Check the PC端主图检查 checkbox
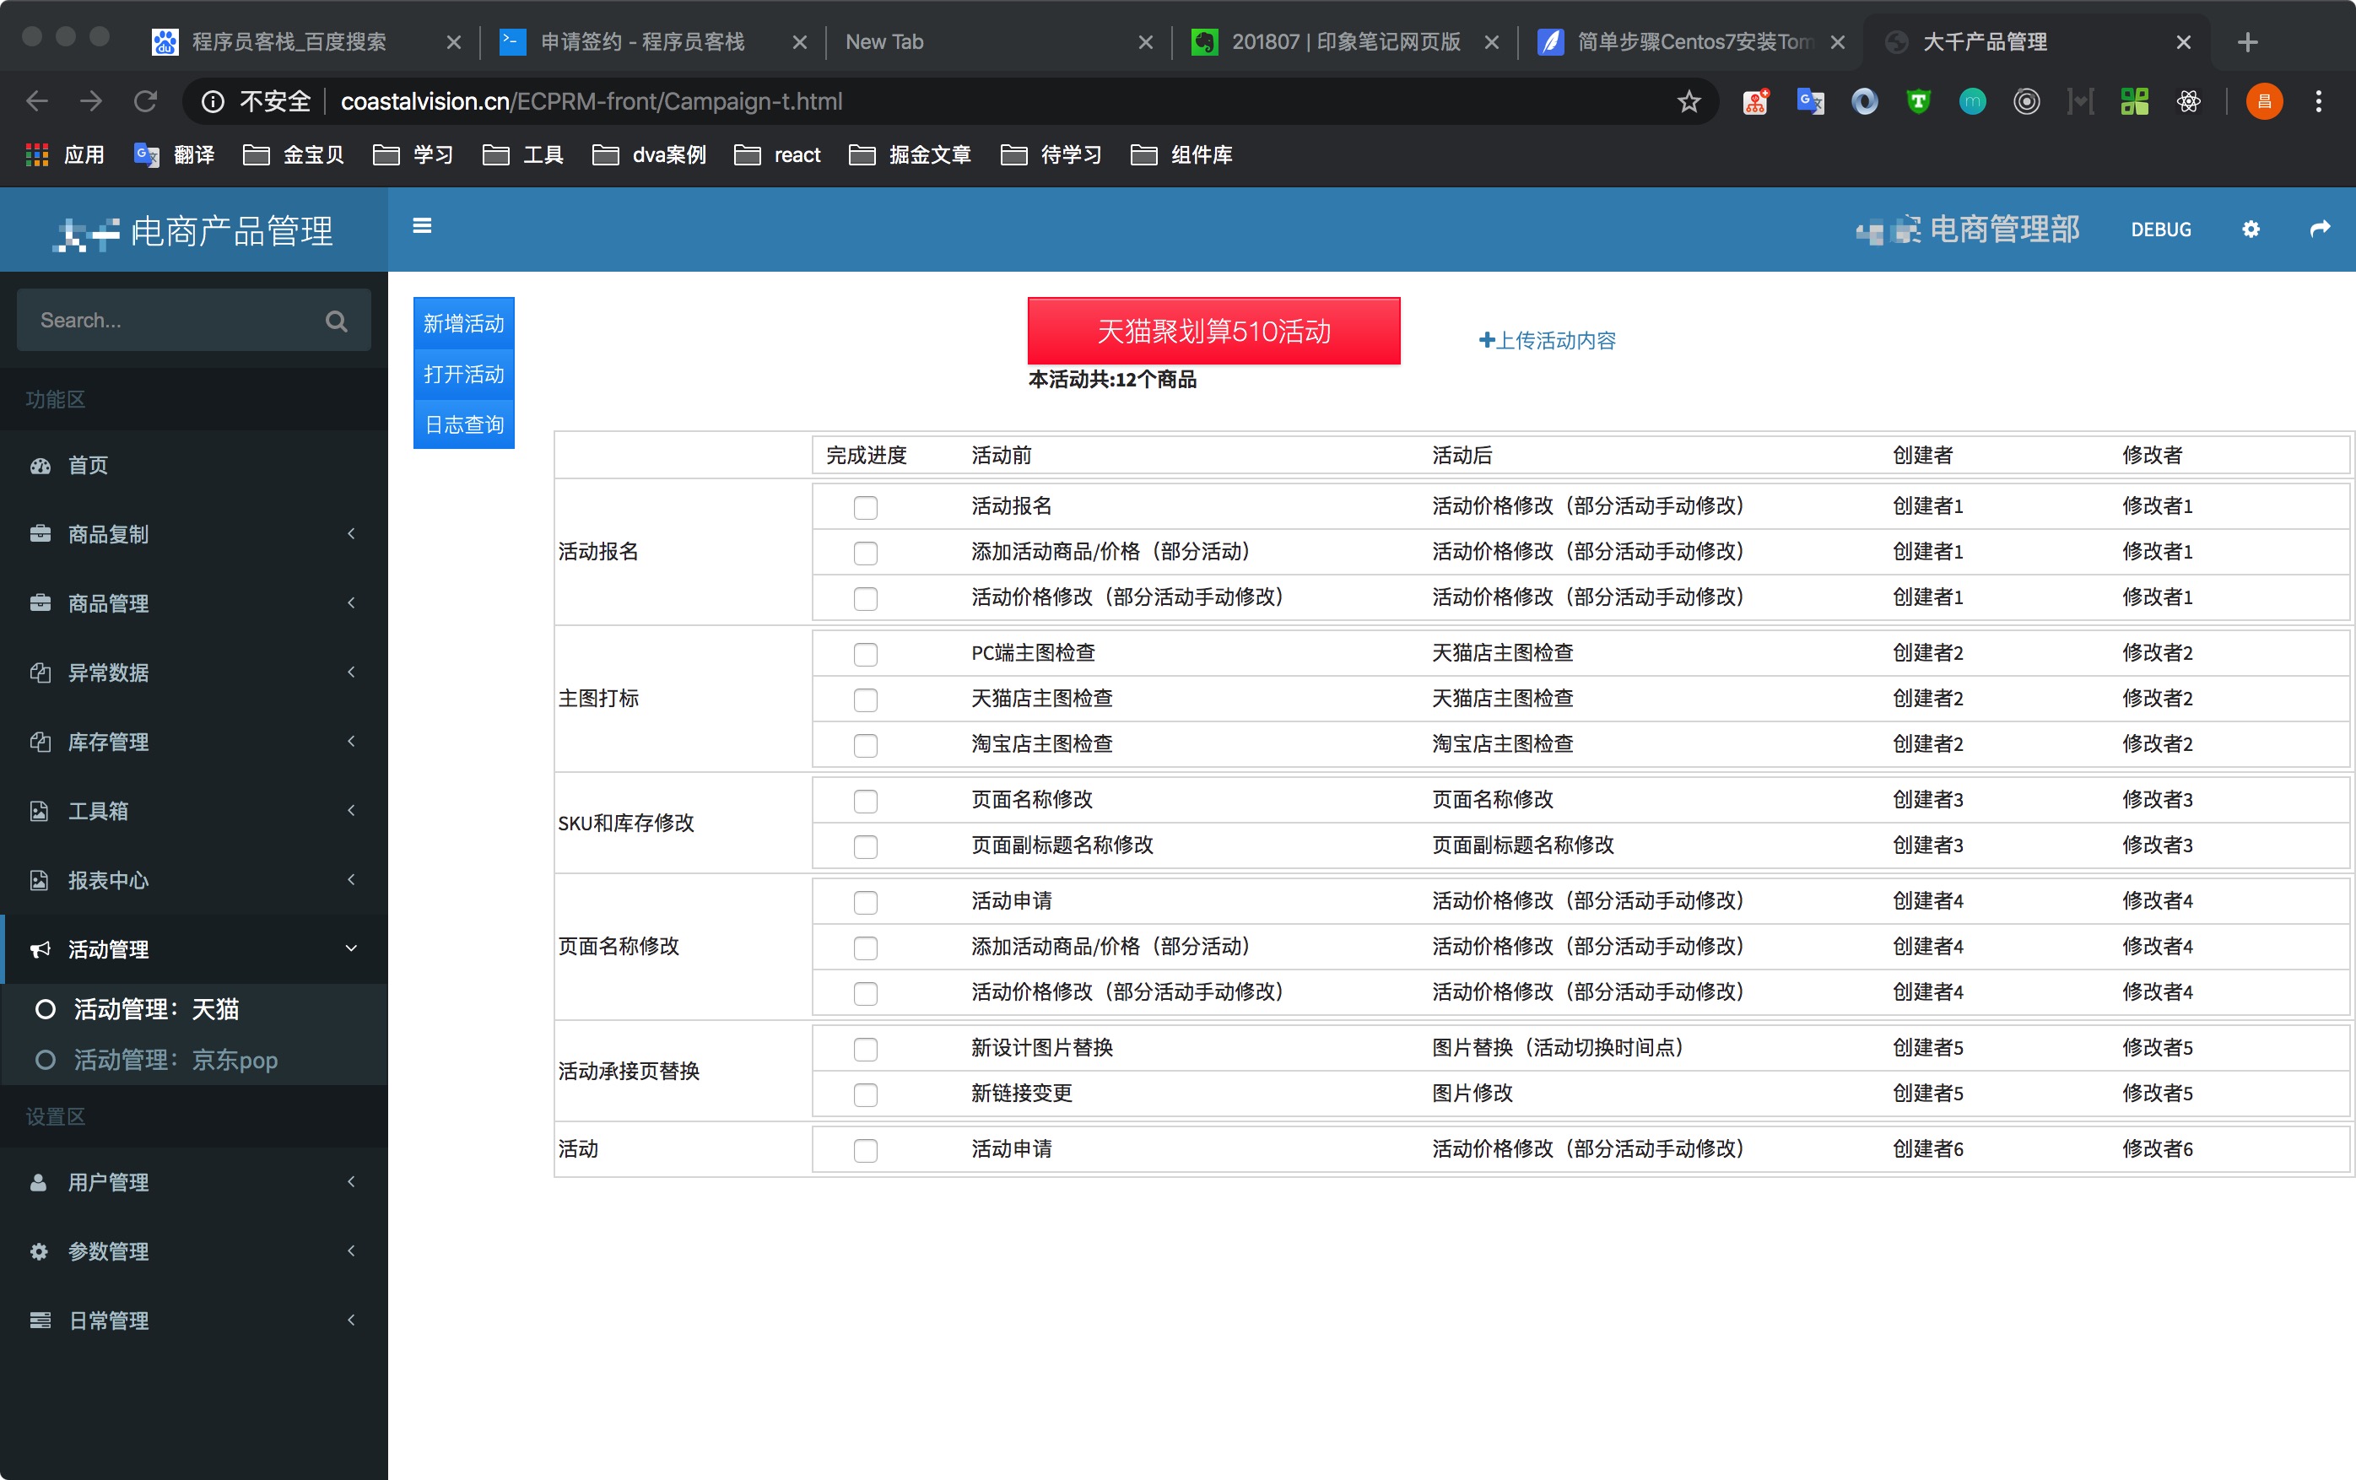 pyautogui.click(x=865, y=655)
